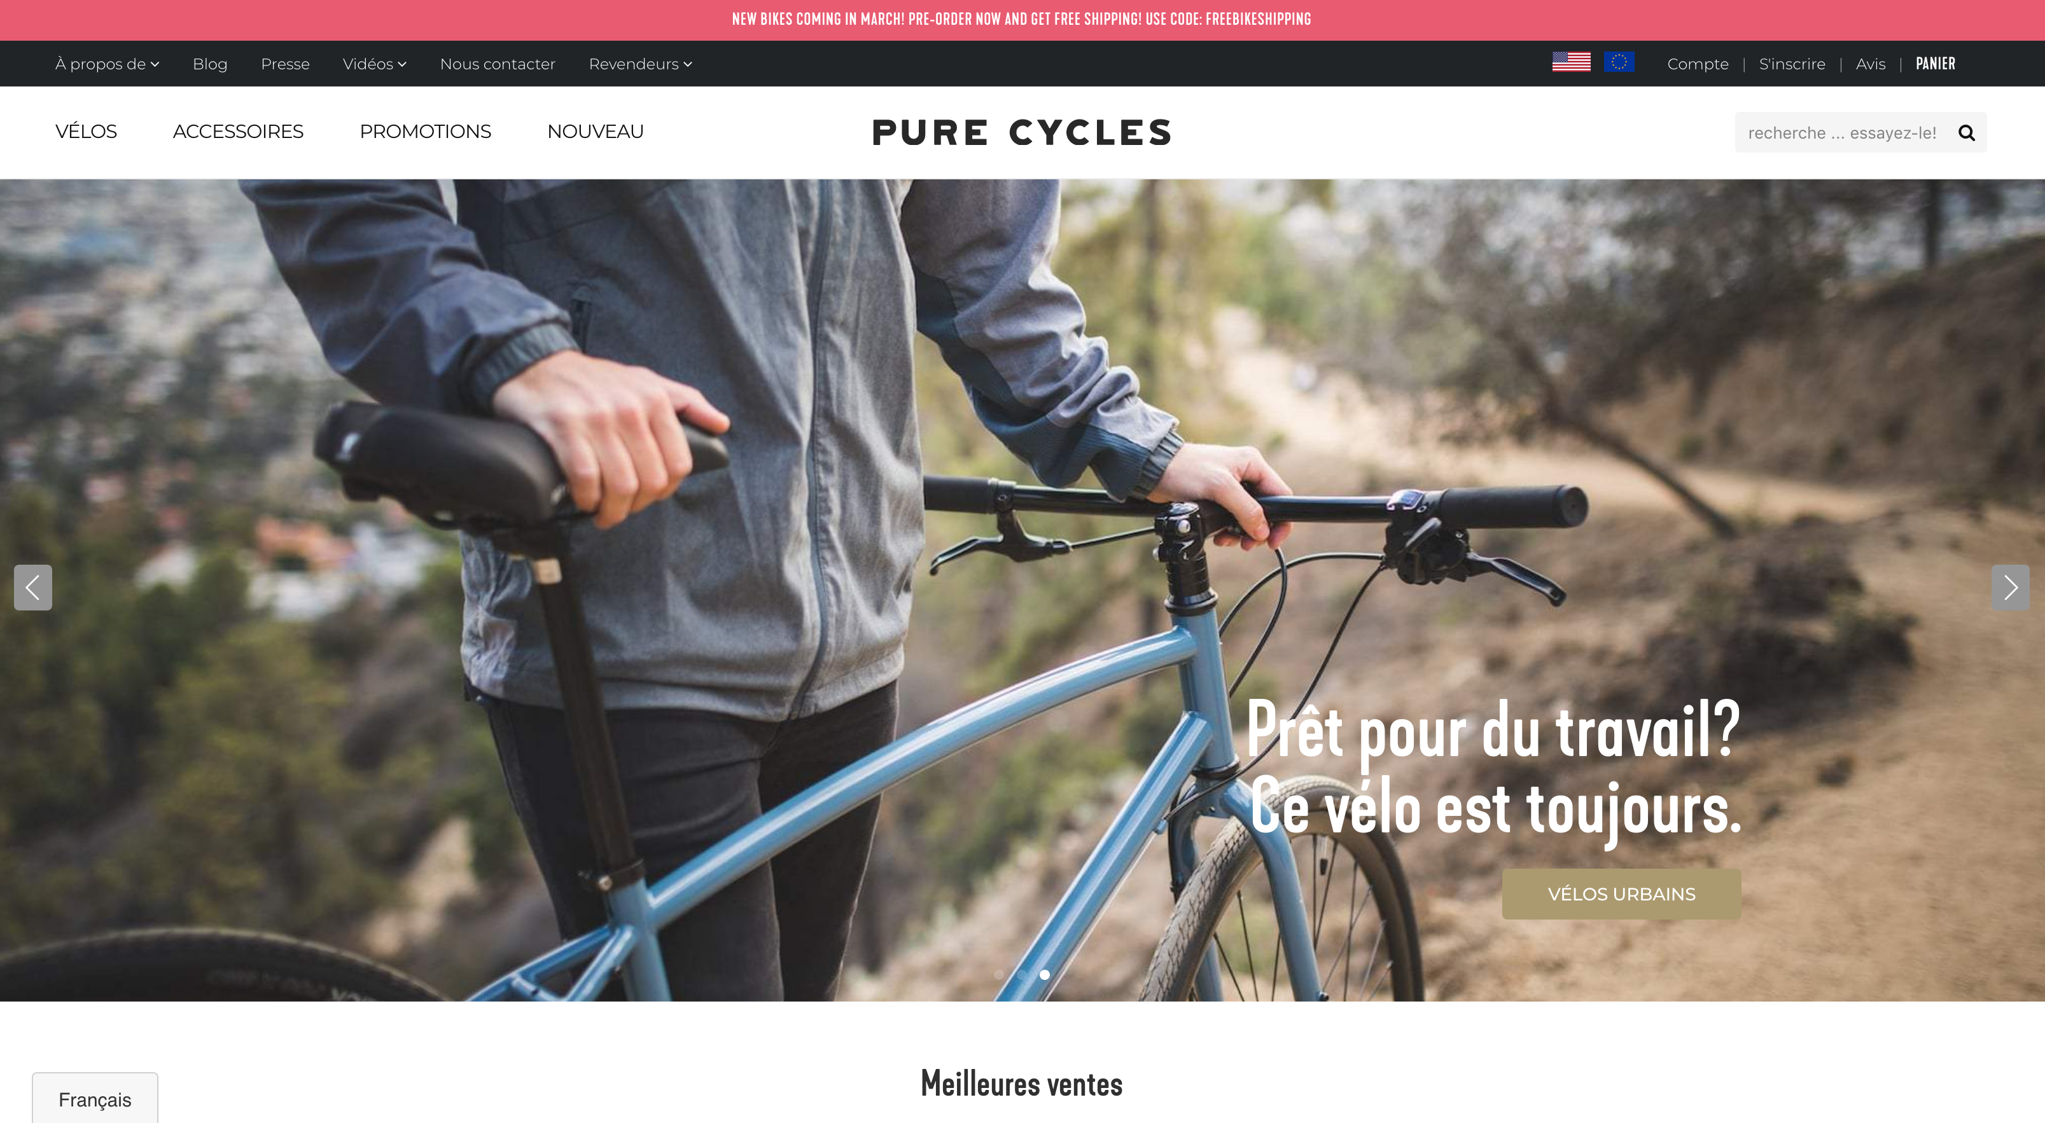Open the PROMOTIONS menu item
Image resolution: width=2045 pixels, height=1123 pixels.
click(426, 132)
